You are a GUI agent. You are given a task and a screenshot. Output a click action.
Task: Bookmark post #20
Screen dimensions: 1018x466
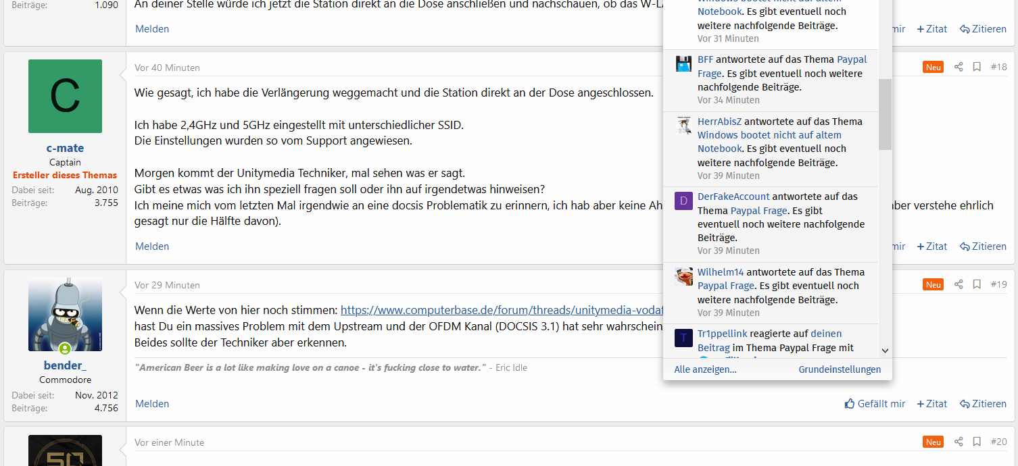tap(977, 442)
